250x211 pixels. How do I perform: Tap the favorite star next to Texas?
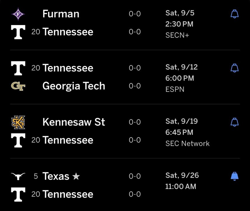tap(76, 176)
